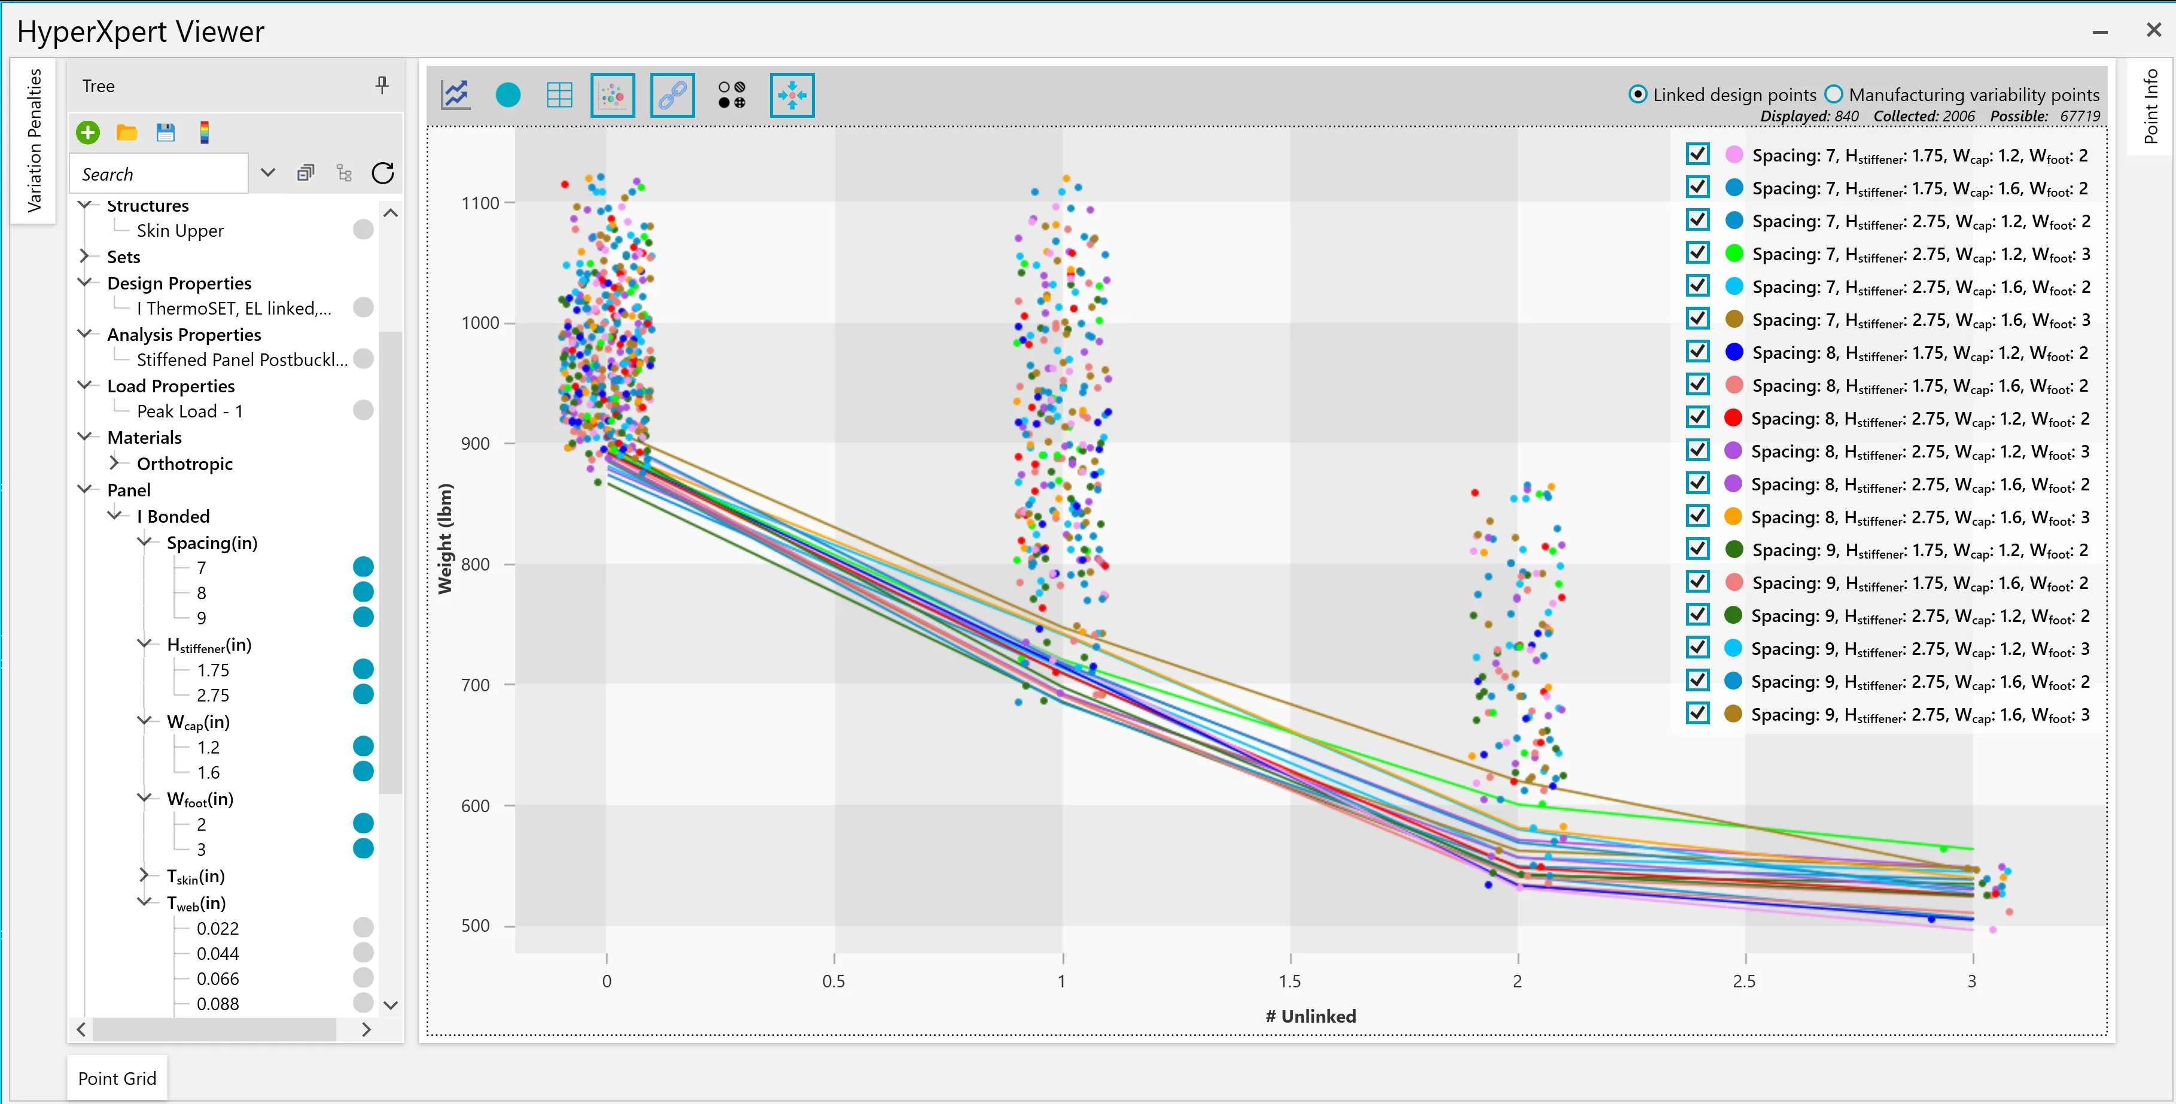Click the 'Weight (lbm)' axis label
2176x1104 pixels.
pos(445,539)
